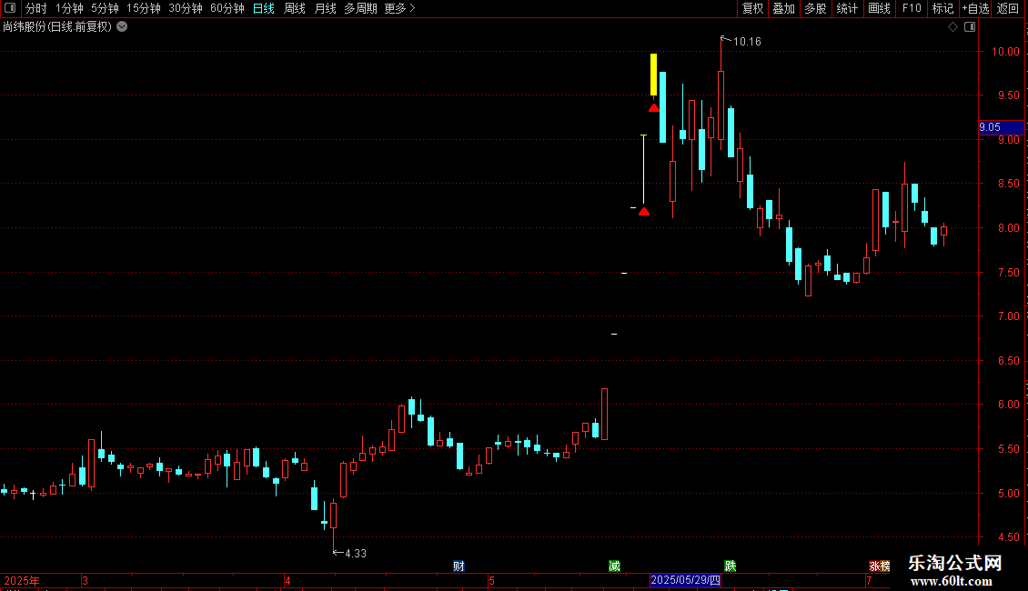This screenshot has height=591, width=1028.
Task: Select the 日线 daily chart tab
Action: pyautogui.click(x=264, y=8)
